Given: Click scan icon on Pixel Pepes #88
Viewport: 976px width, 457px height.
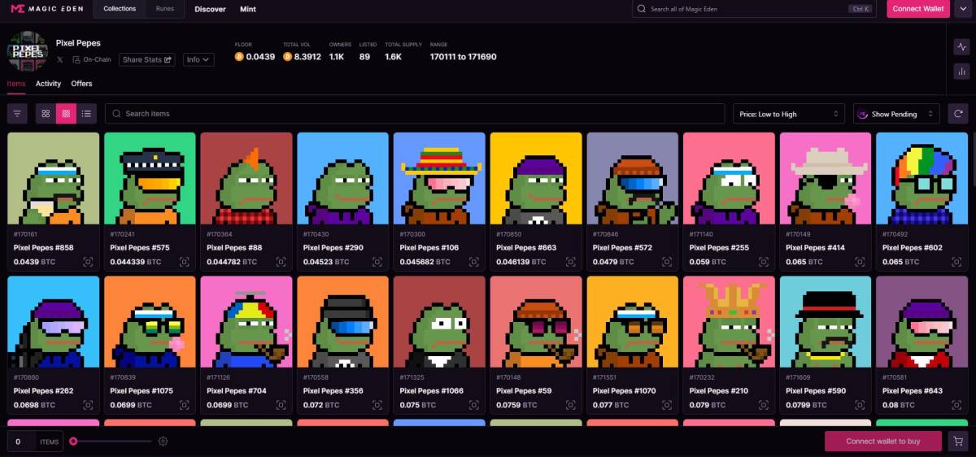Looking at the screenshot, I should click(281, 262).
